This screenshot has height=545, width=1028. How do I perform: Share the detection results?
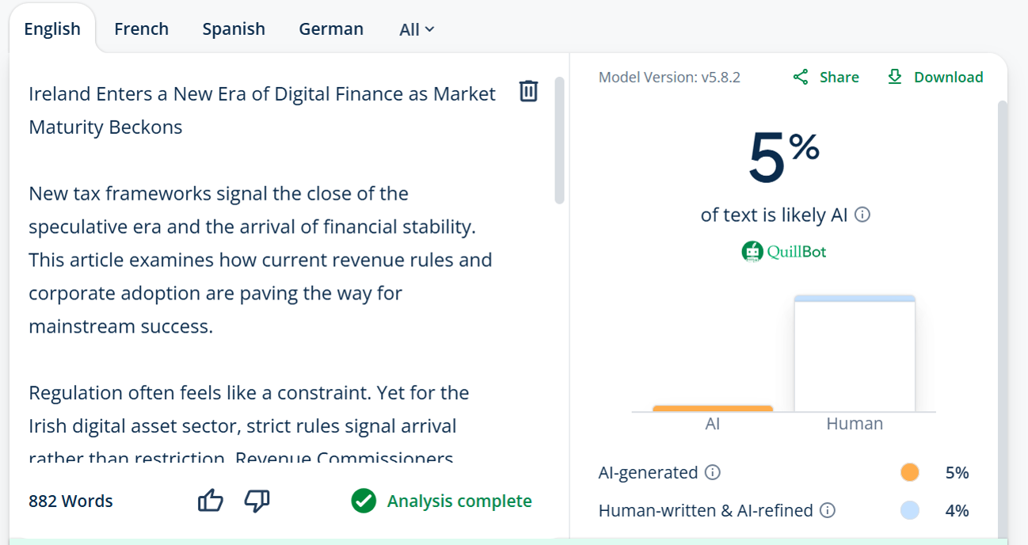826,77
